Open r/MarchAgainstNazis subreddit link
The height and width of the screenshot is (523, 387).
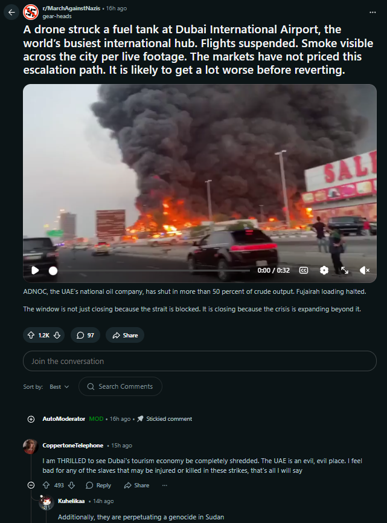pyautogui.click(x=71, y=8)
